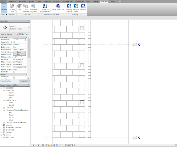Expand the Families tree node

tap(1, 133)
